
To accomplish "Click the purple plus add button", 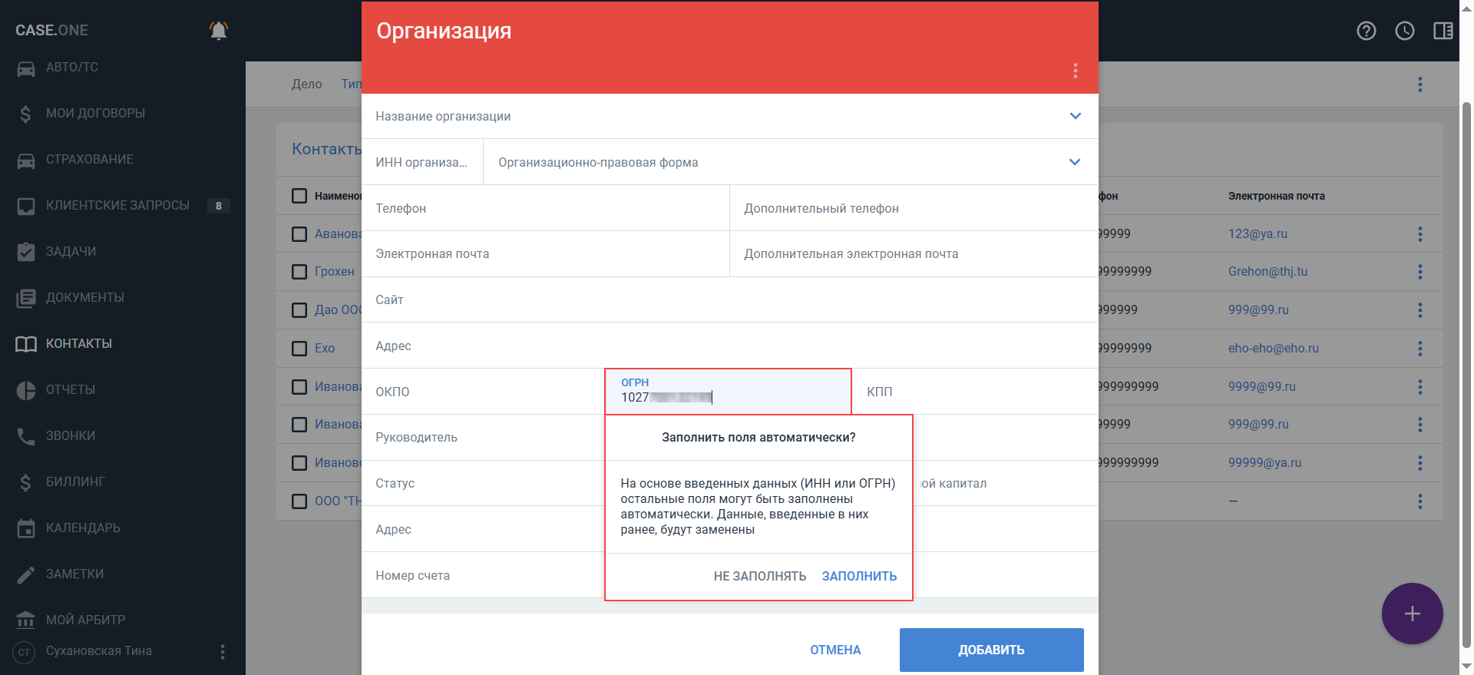I will point(1412,614).
